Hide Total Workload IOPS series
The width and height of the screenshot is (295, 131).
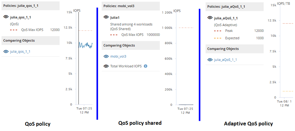pyautogui.click(x=106, y=66)
